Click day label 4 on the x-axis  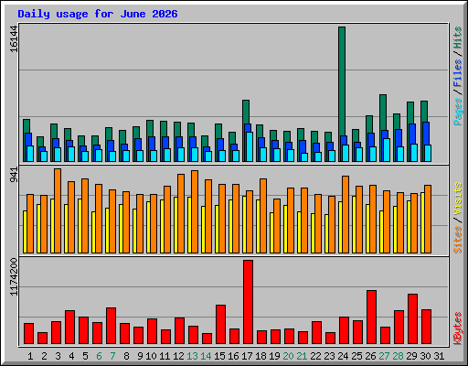click(71, 356)
